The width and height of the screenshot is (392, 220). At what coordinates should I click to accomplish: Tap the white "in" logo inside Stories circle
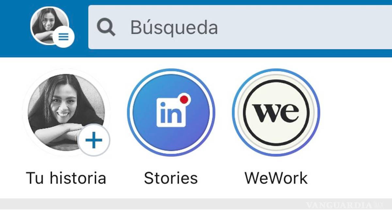click(x=171, y=113)
